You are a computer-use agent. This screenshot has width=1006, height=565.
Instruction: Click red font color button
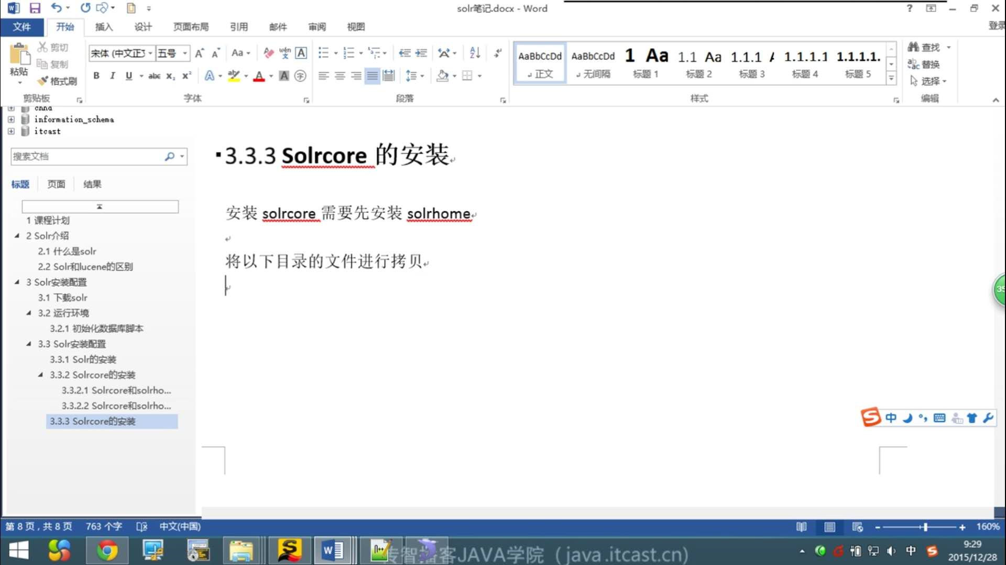(x=259, y=76)
